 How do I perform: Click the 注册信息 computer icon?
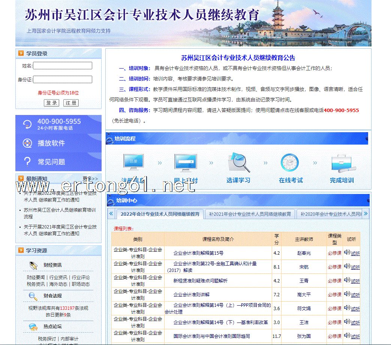click(133, 163)
